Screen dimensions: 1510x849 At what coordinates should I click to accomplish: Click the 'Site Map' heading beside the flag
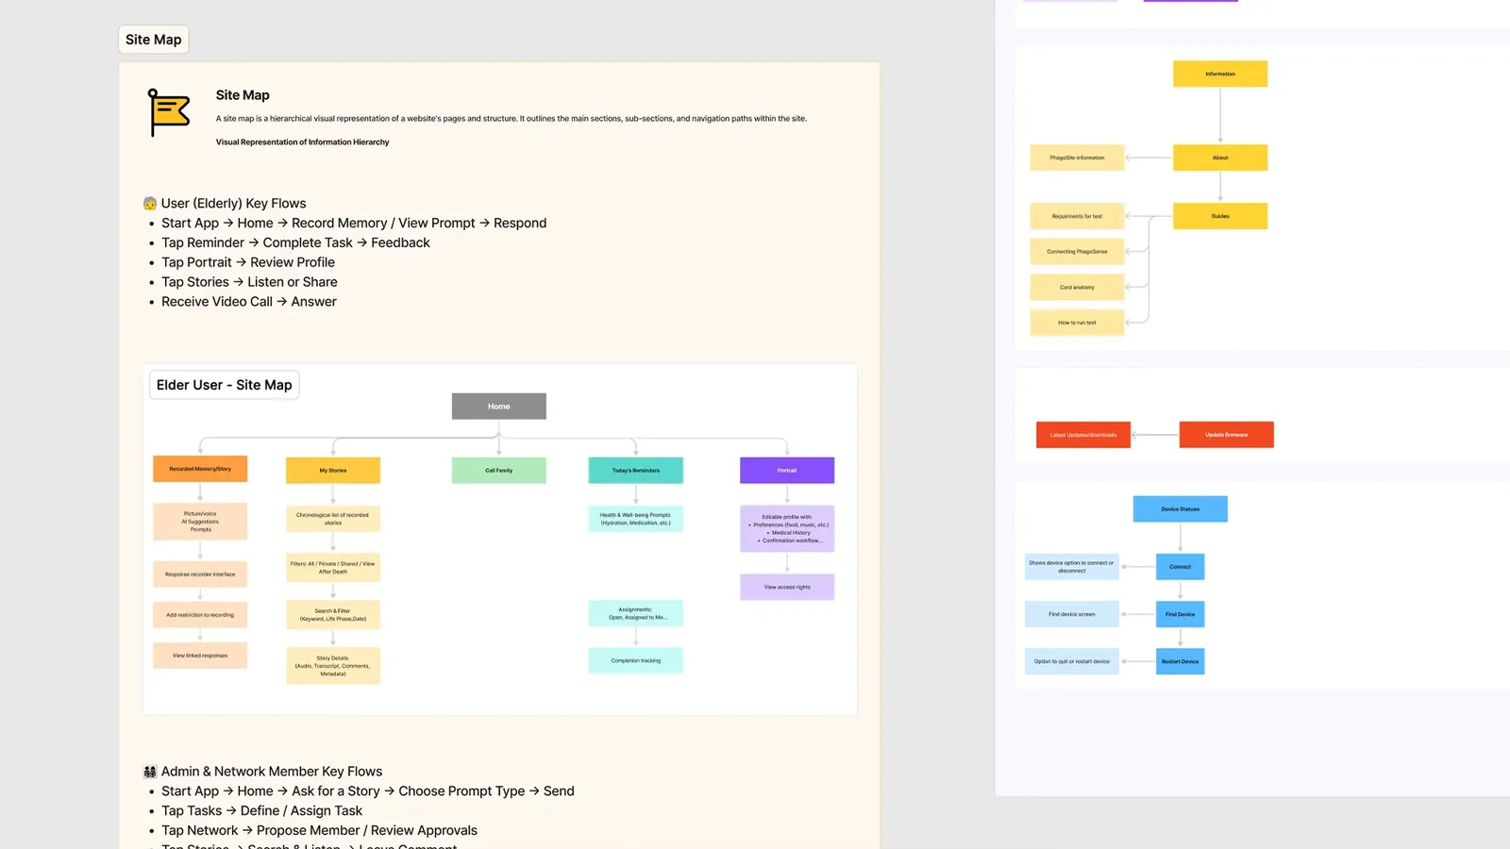243,95
